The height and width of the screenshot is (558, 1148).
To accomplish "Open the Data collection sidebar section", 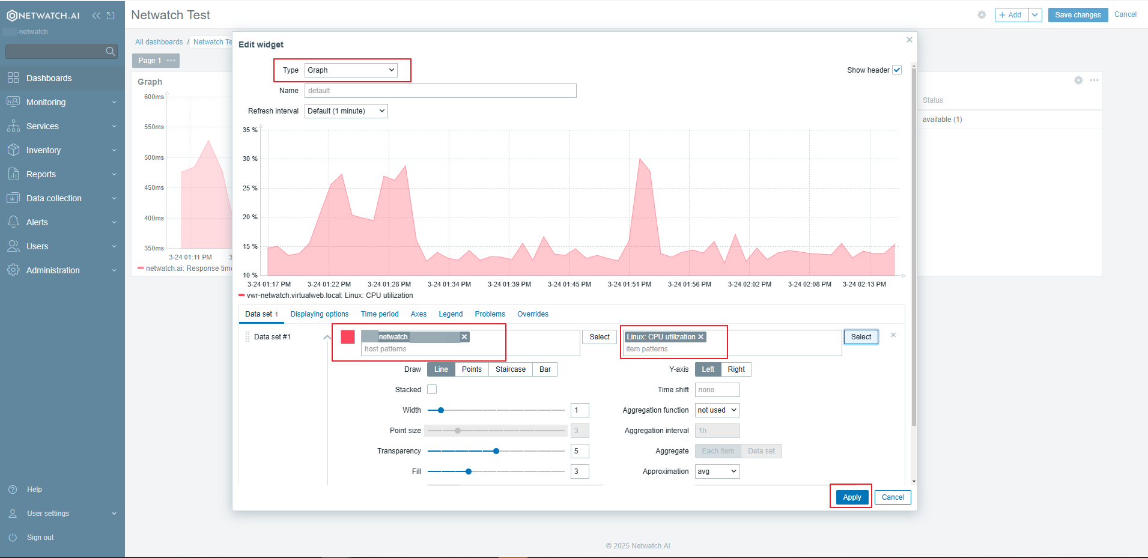I will (x=54, y=198).
